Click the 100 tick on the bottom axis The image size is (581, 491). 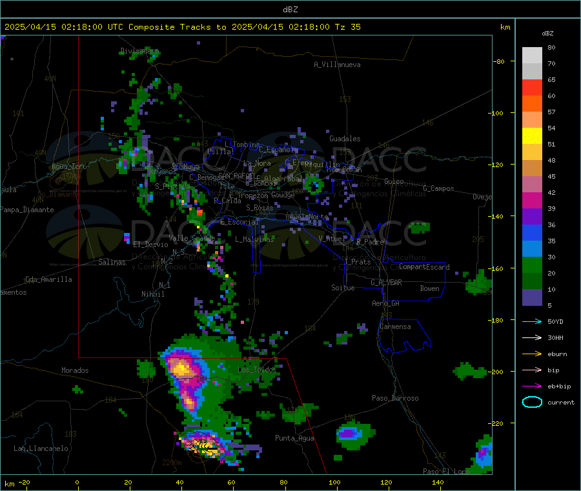pos(334,482)
